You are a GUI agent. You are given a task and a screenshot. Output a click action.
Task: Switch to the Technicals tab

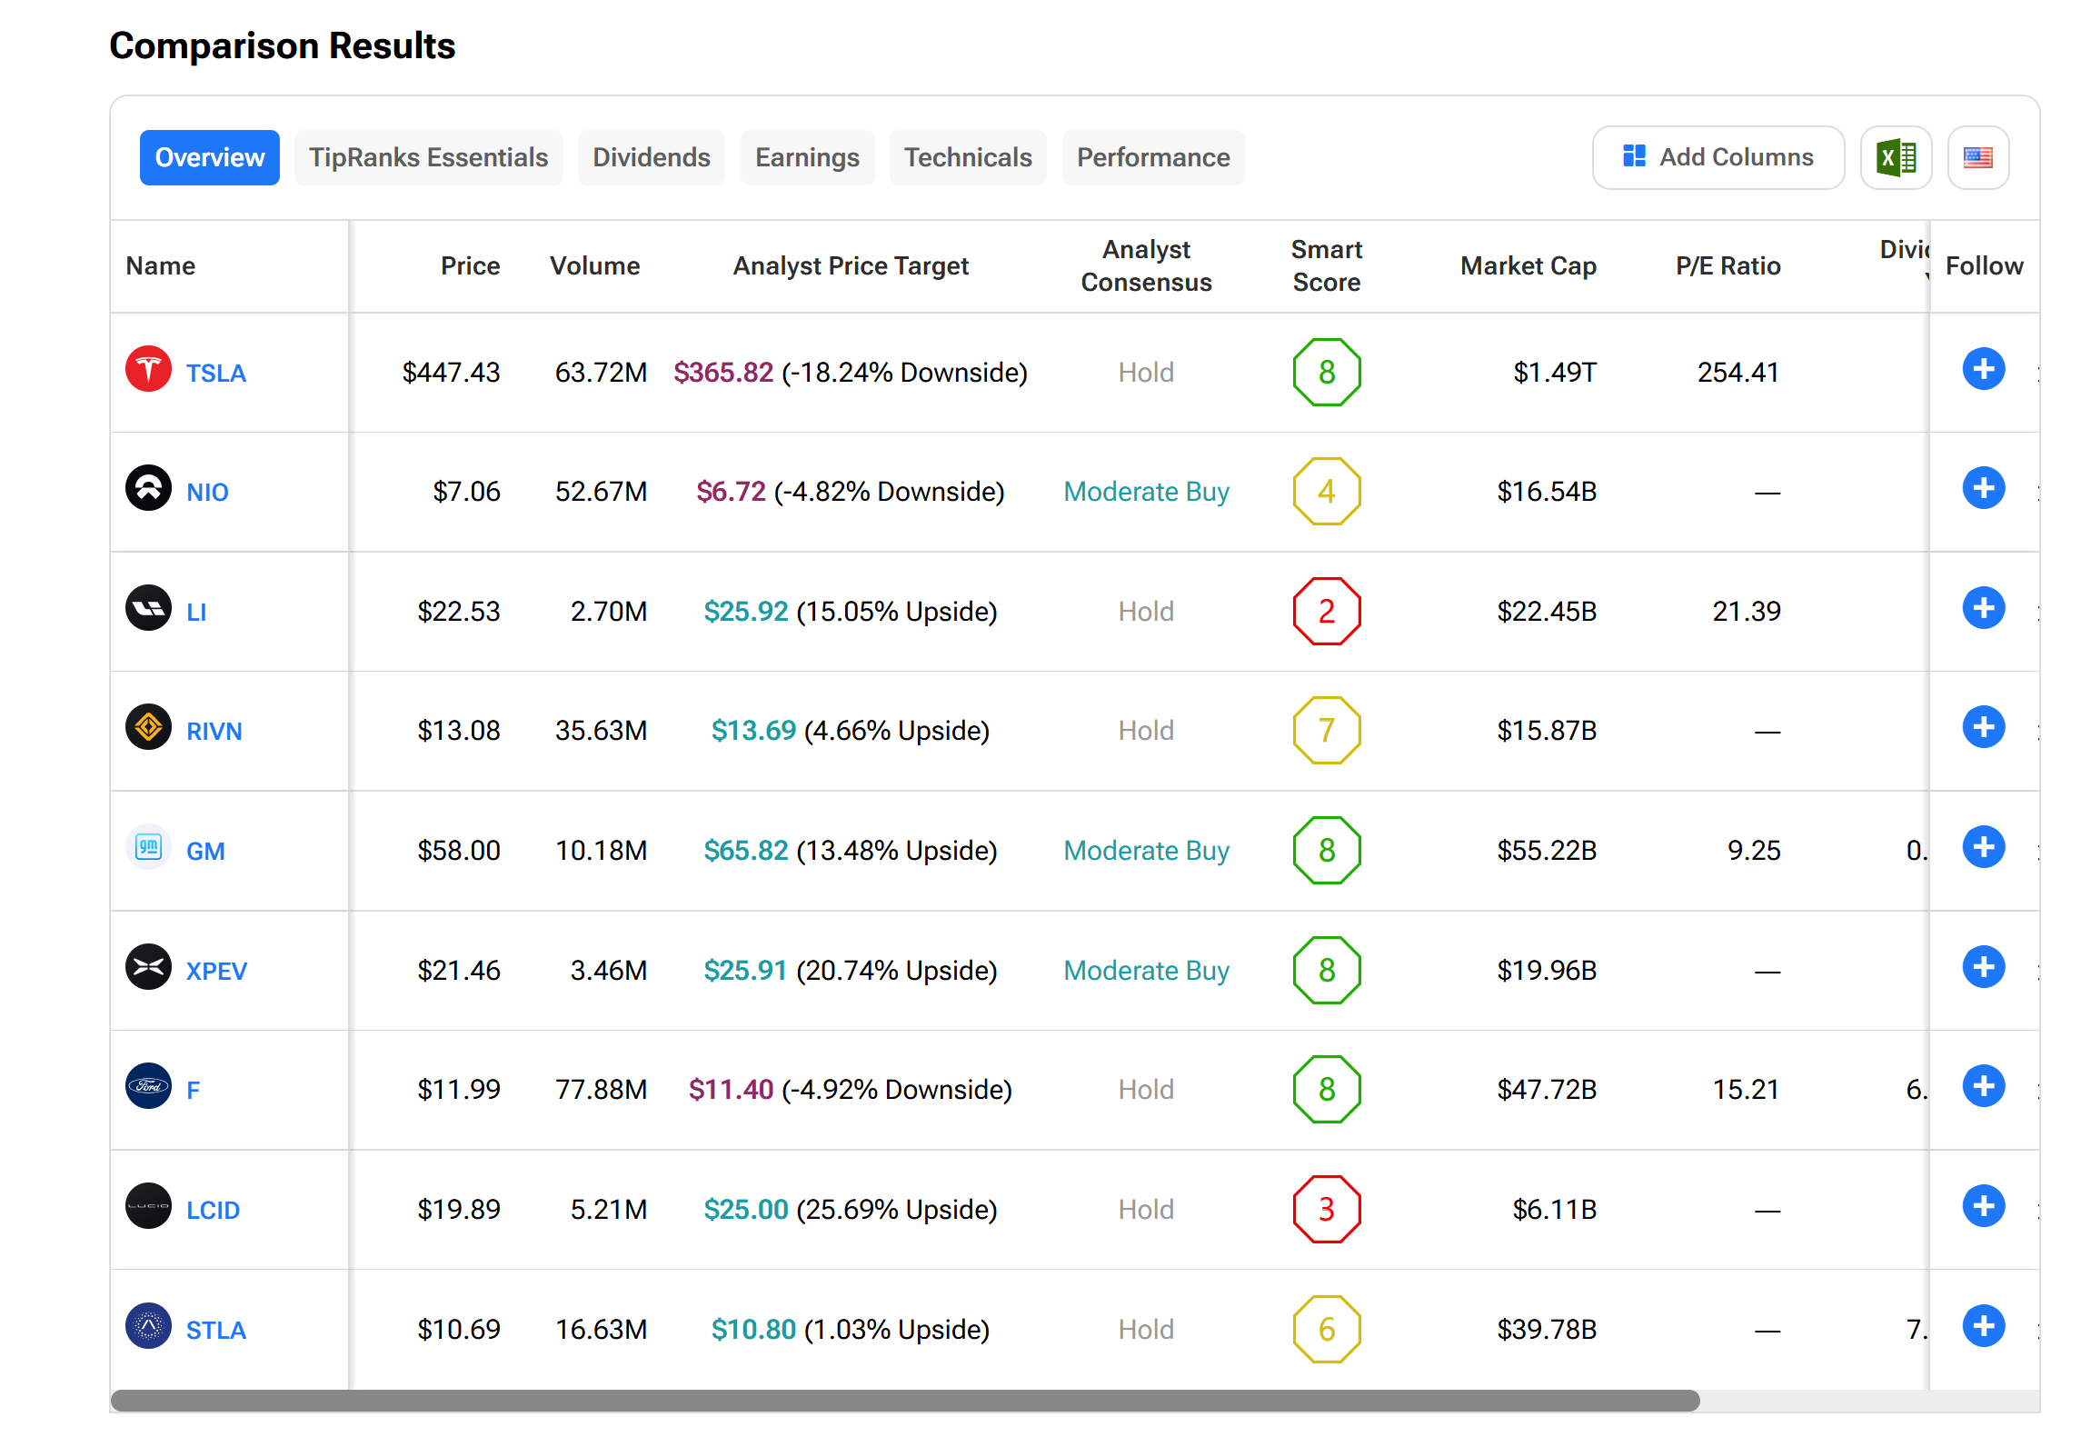pyautogui.click(x=967, y=158)
